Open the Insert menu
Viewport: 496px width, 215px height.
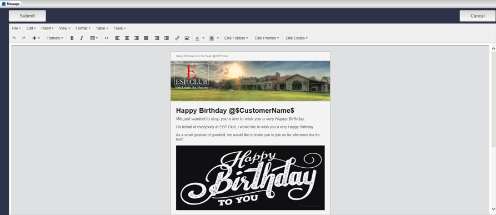(x=47, y=28)
